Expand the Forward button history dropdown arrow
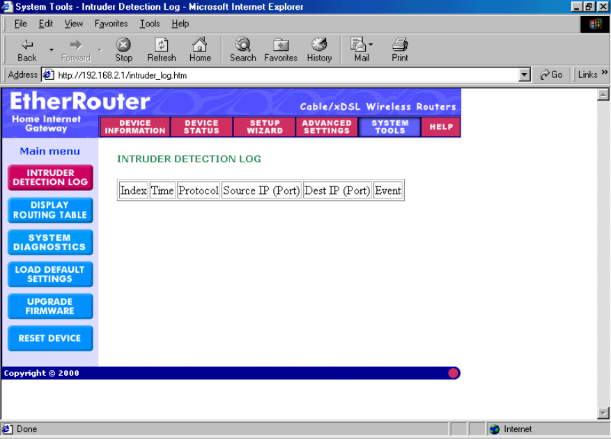 100,50
